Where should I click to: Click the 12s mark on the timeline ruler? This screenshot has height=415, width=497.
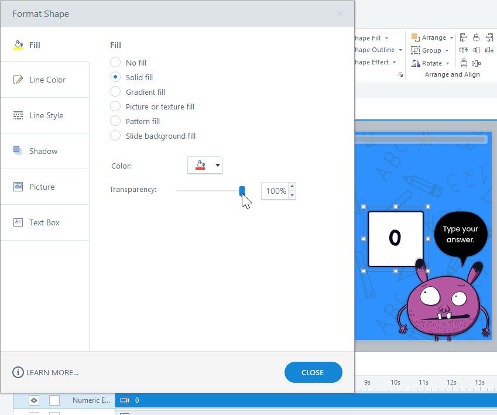tap(451, 382)
